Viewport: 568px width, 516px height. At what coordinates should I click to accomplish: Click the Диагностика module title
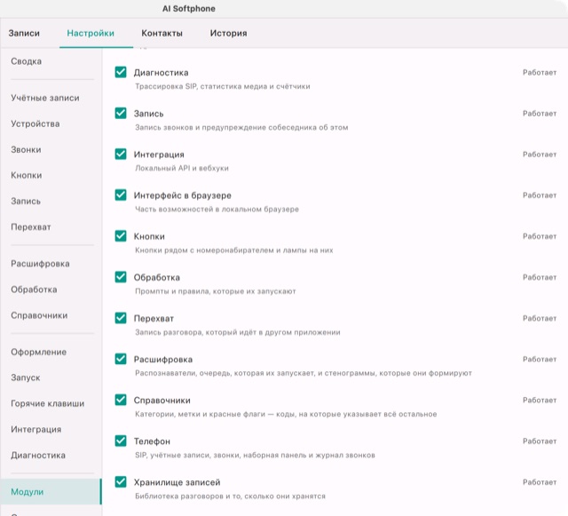tap(161, 73)
